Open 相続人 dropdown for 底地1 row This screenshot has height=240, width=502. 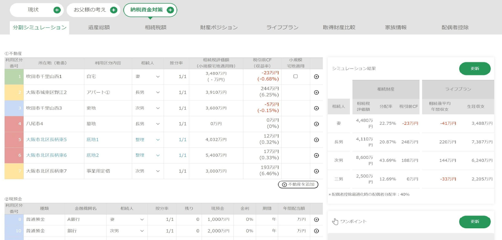click(x=147, y=140)
